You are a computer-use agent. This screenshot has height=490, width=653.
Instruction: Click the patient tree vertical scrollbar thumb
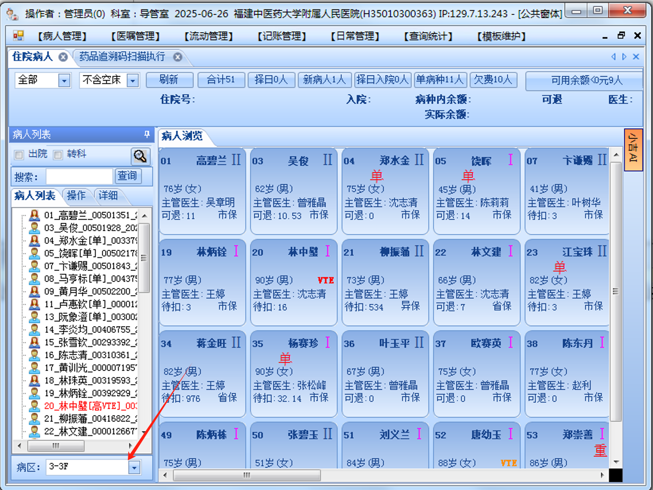tap(144, 257)
